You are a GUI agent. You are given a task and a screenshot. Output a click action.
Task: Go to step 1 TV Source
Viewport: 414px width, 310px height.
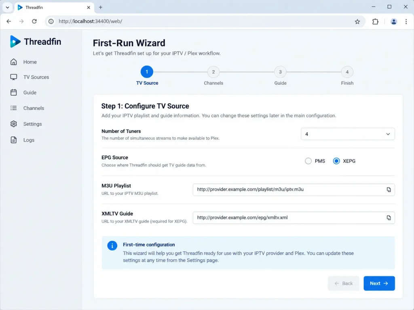[147, 72]
